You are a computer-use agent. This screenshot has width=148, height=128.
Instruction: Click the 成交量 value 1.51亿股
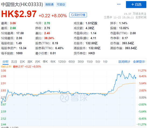[91, 23]
